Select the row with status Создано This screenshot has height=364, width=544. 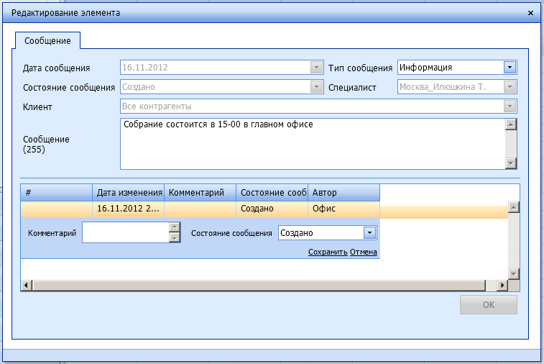(x=257, y=209)
